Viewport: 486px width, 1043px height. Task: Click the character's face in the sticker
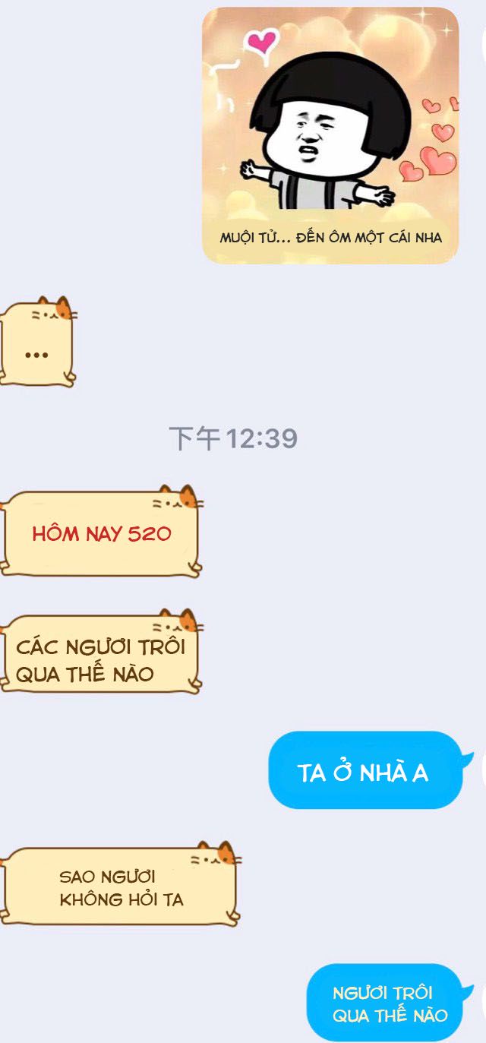click(314, 132)
